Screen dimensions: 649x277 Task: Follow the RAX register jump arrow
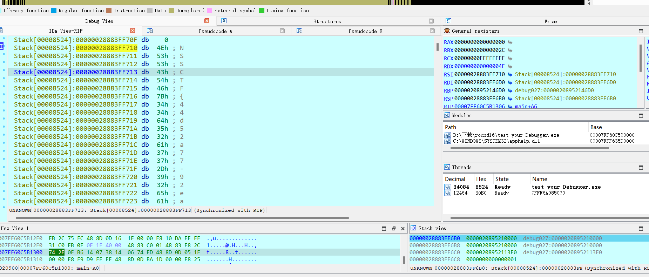(510, 42)
